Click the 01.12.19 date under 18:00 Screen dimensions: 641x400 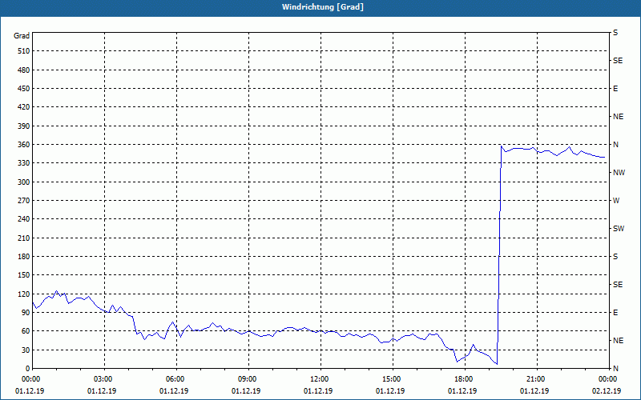[x=462, y=390]
